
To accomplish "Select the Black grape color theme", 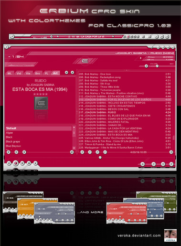I will pyautogui.click(x=13, y=141).
